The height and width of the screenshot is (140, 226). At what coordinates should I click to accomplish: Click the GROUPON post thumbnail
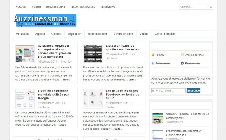(158, 118)
